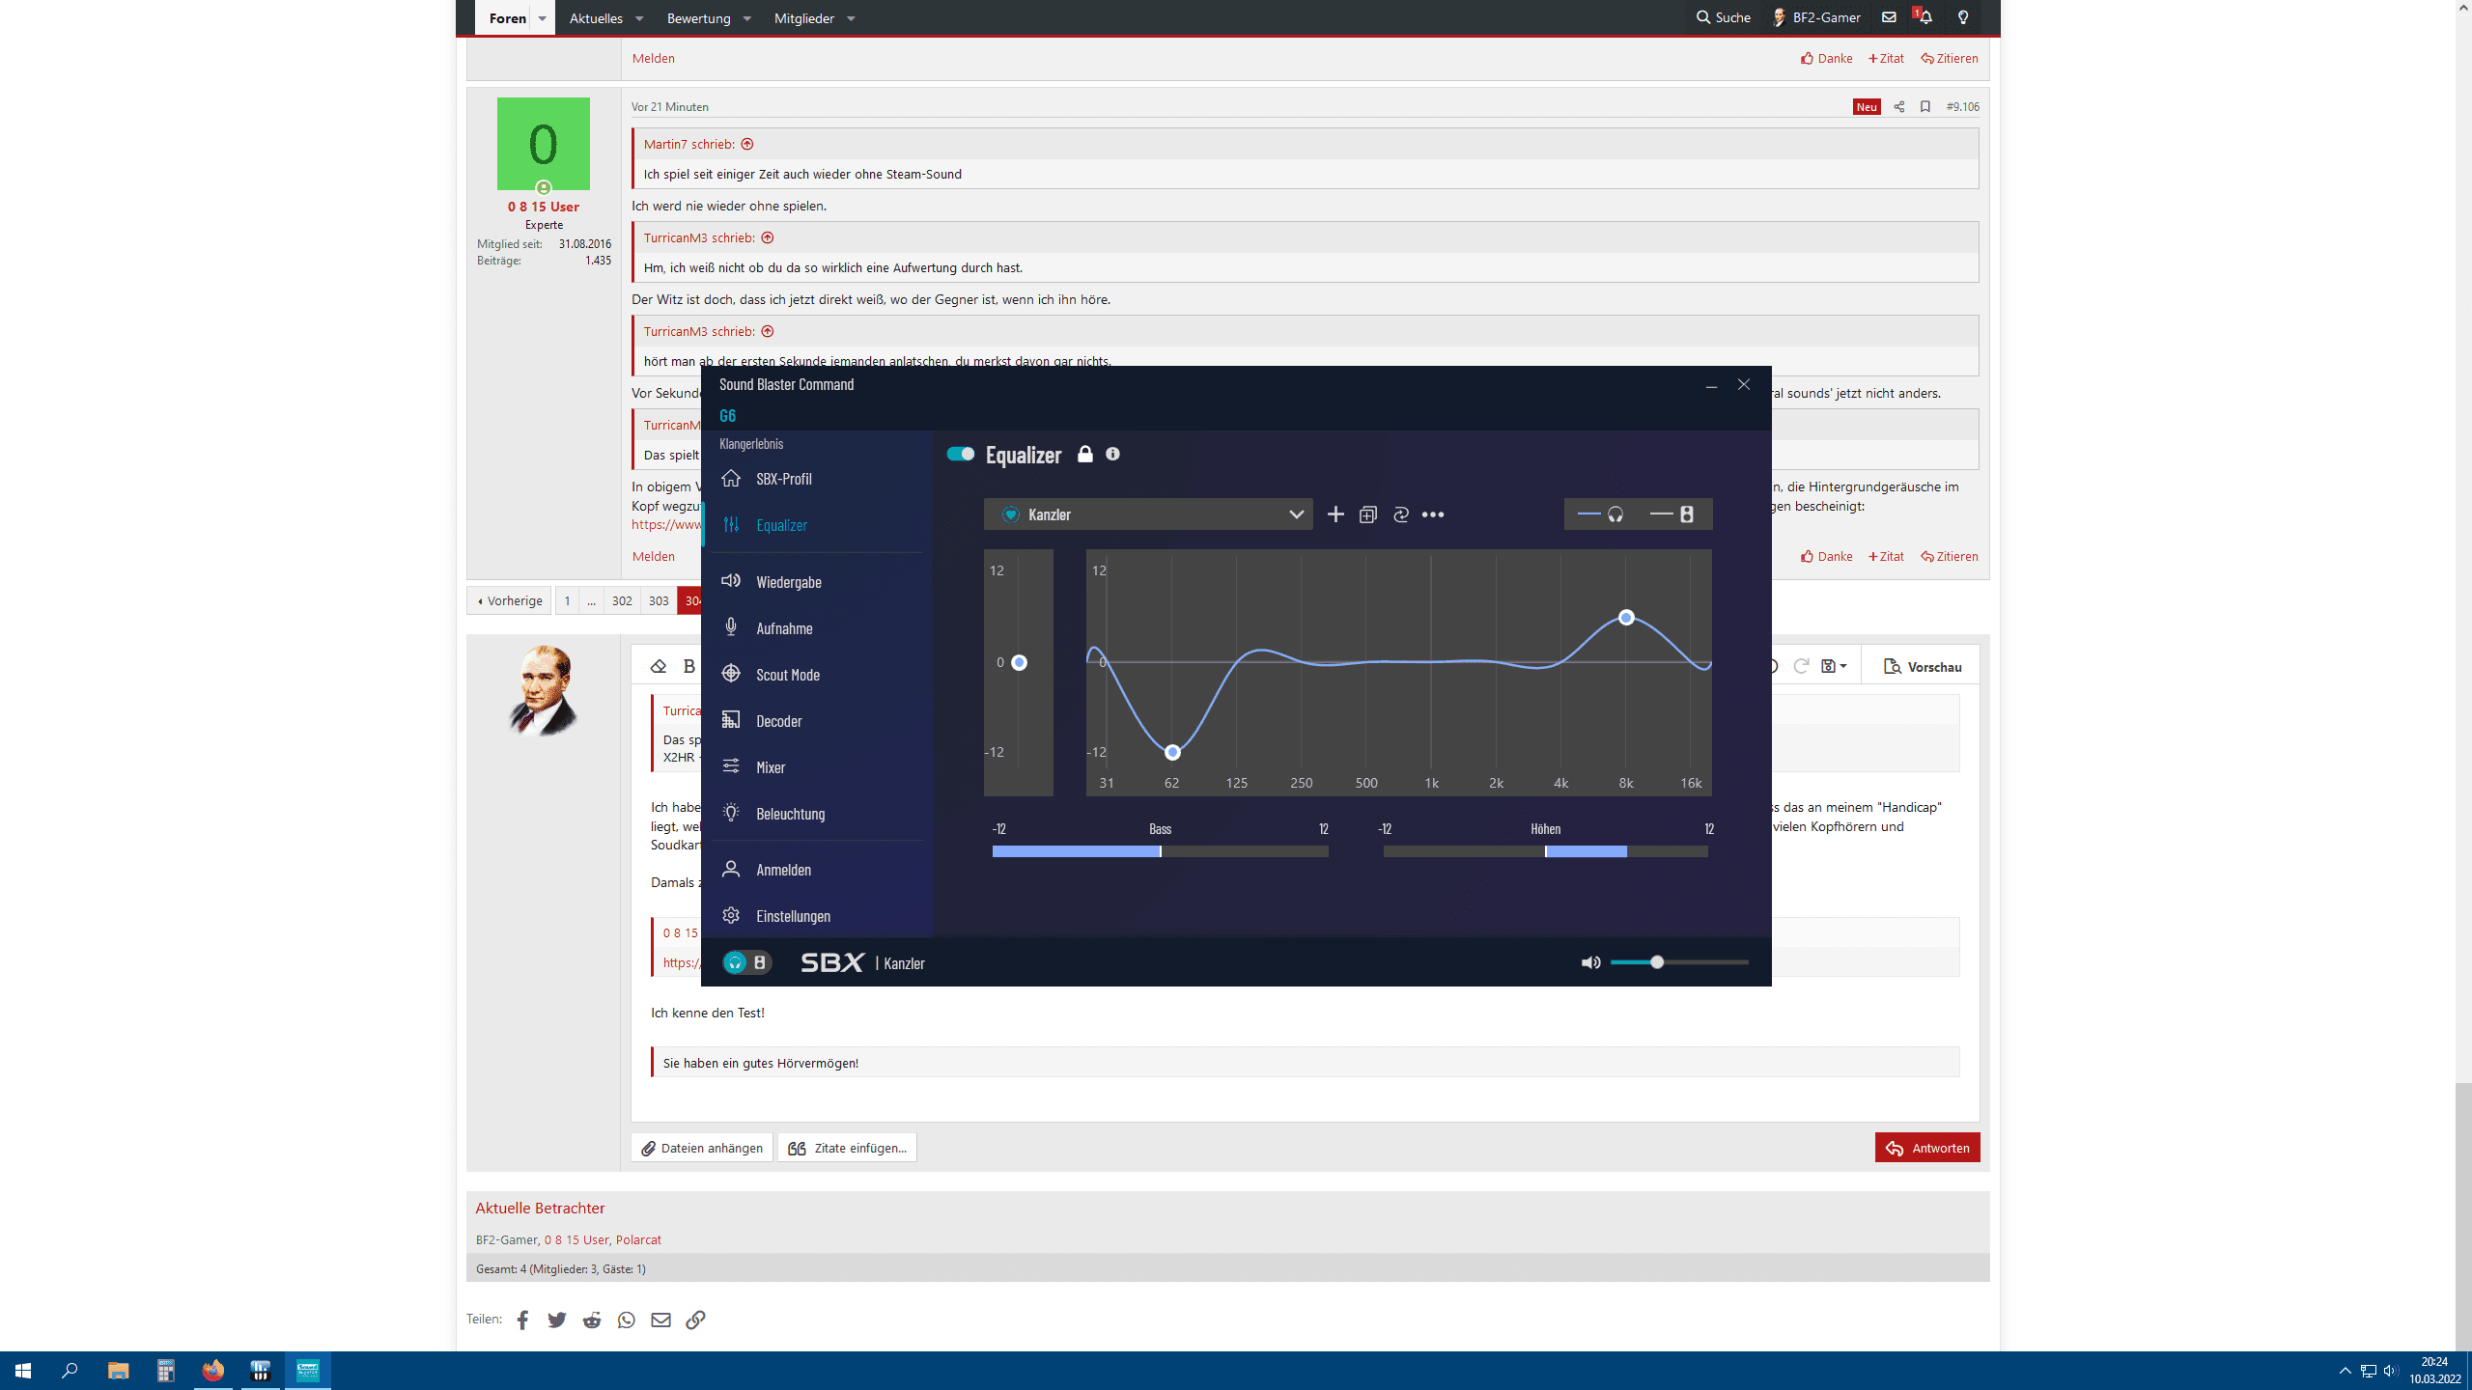This screenshot has width=2472, height=1390.
Task: Click Danke on 0 8 15 User's post
Action: tap(1827, 556)
